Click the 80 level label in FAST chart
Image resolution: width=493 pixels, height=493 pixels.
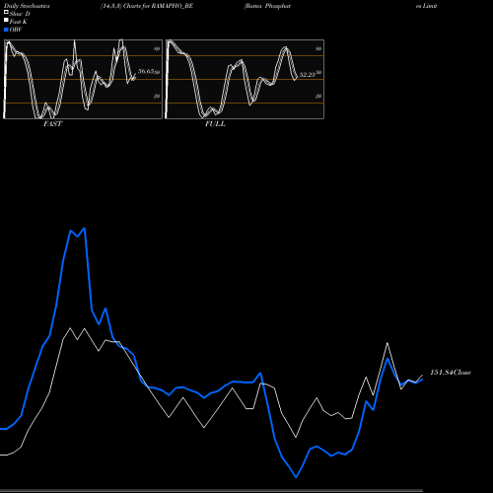pyautogui.click(x=157, y=48)
